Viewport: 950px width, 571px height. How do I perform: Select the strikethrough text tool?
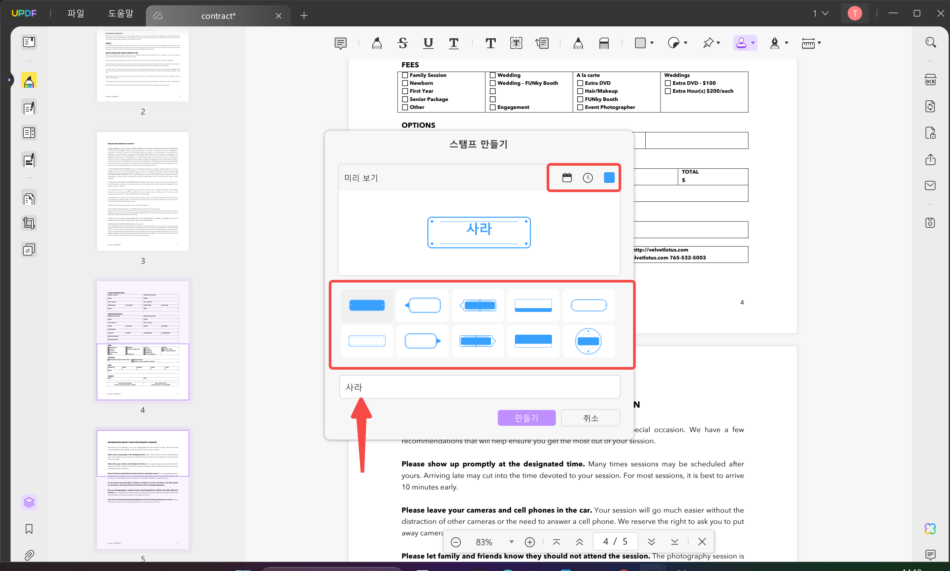(x=402, y=43)
